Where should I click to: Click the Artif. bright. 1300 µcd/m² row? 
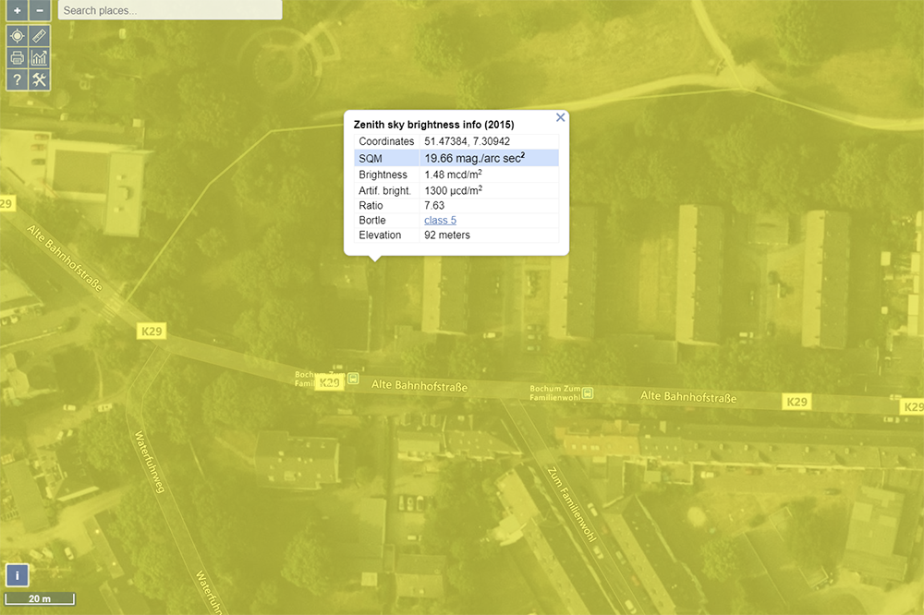click(x=456, y=190)
